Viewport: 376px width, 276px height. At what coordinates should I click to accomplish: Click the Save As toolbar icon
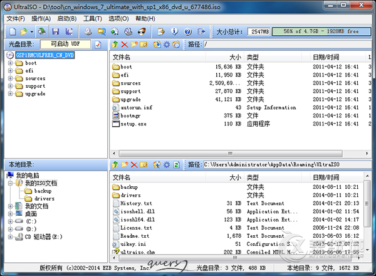click(70, 31)
